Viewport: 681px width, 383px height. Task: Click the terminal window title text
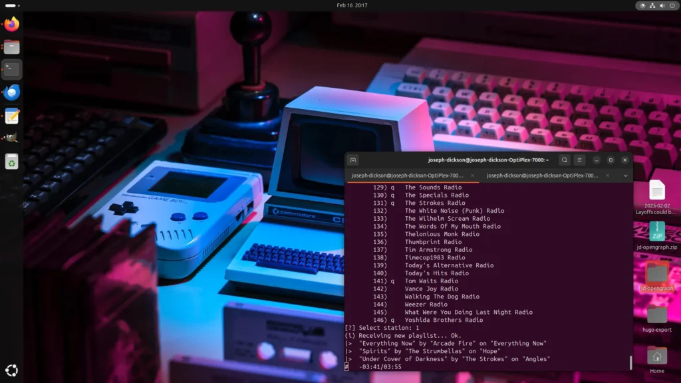[488, 160]
